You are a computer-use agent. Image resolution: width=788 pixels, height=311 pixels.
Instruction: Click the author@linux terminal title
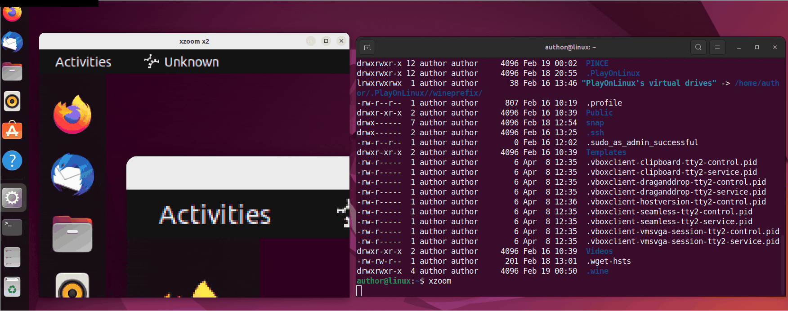click(x=570, y=47)
